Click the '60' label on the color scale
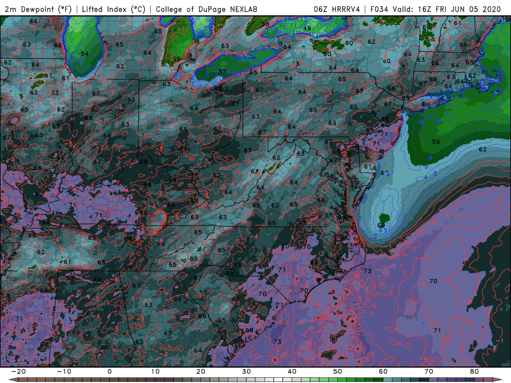511x383 pixels. 383,372
